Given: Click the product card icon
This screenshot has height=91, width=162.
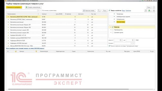Looking at the screenshot, I should click(84, 11).
